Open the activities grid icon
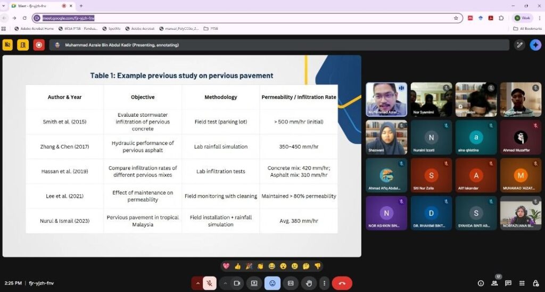This screenshot has height=292, width=545. click(x=522, y=283)
